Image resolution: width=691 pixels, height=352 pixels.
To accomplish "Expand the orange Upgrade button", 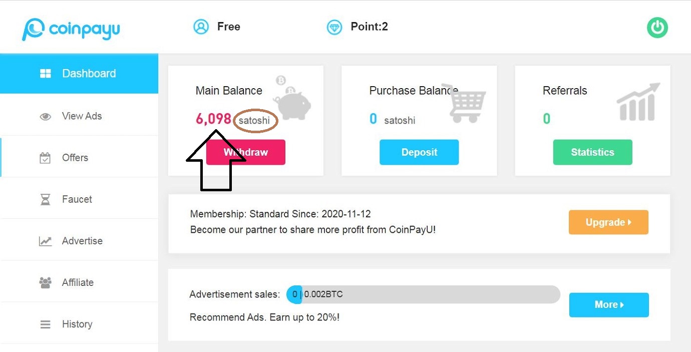I will coord(608,222).
